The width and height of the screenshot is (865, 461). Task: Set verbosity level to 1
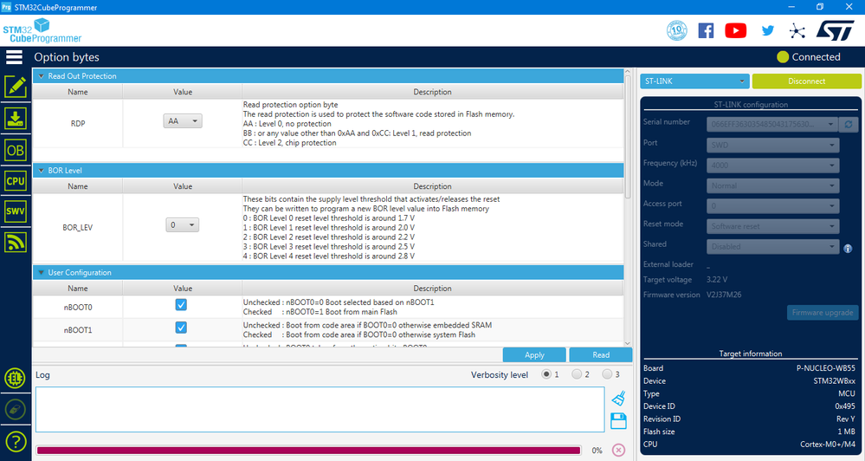point(546,374)
